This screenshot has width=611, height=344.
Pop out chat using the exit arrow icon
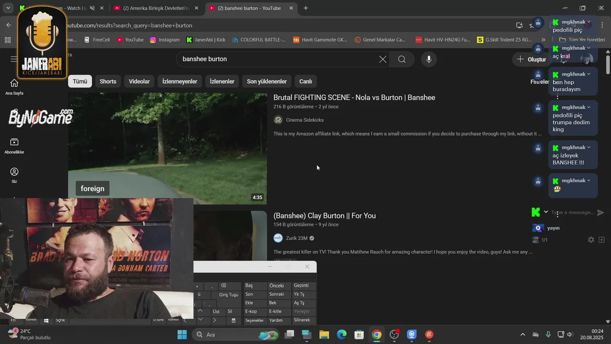point(601,240)
